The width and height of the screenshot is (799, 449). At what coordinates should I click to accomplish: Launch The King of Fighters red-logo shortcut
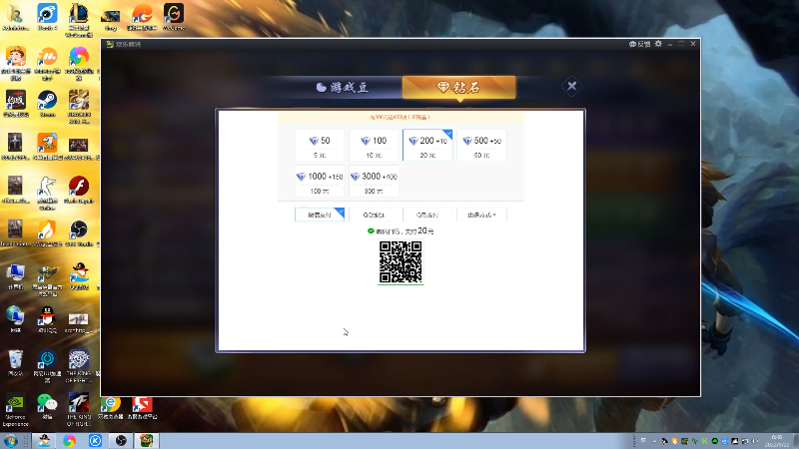pyautogui.click(x=79, y=410)
